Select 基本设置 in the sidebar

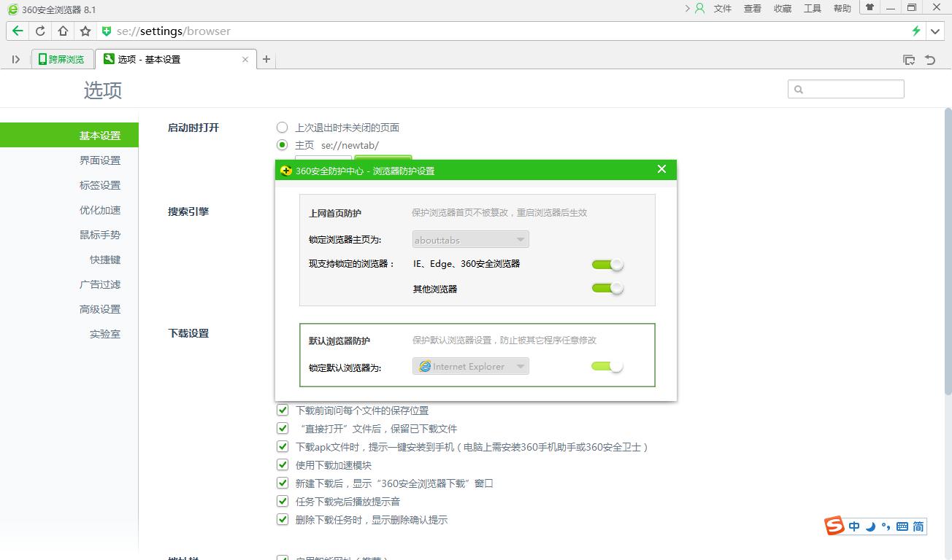coord(69,135)
